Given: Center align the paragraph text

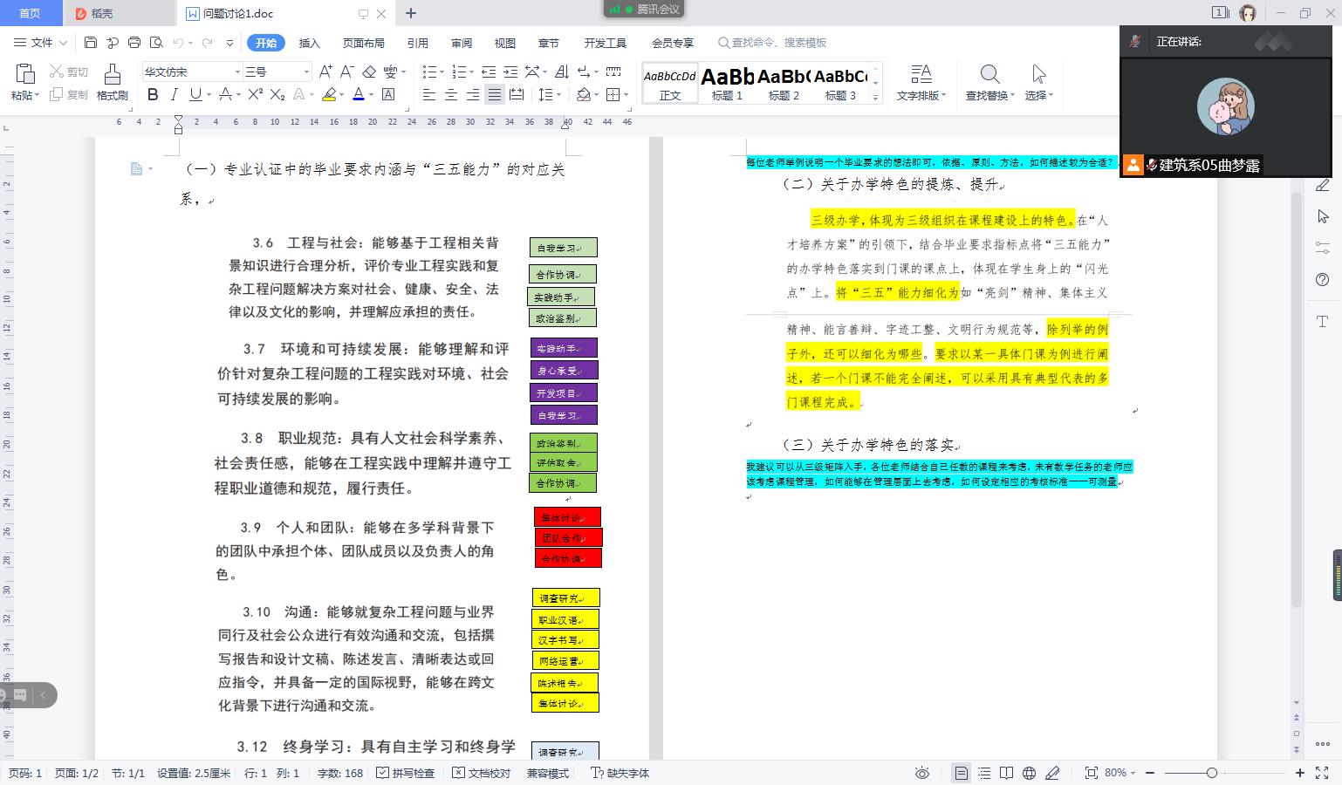Looking at the screenshot, I should [x=451, y=94].
